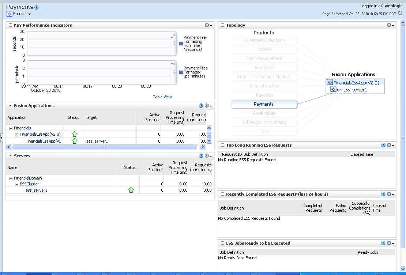Click the Payment Files Formatted legend swatch
The image size is (406, 275).
181,72
